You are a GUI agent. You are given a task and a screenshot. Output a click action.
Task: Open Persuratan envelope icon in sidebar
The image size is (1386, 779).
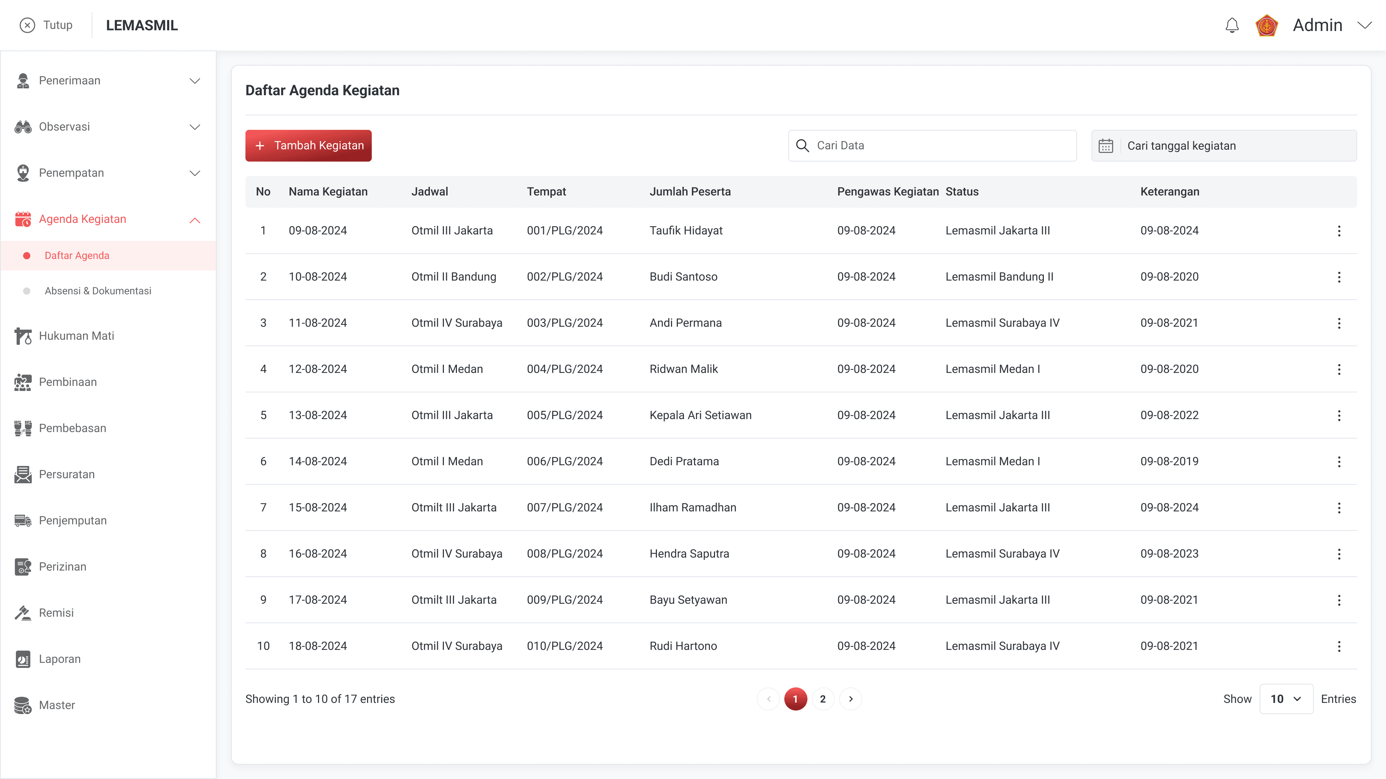tap(23, 474)
